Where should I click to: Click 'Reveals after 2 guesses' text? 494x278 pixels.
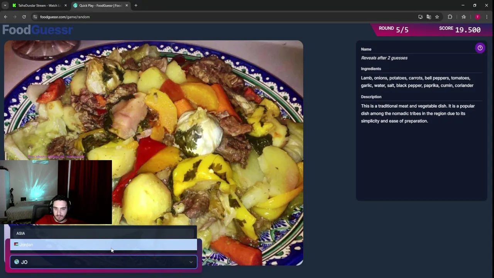(384, 58)
